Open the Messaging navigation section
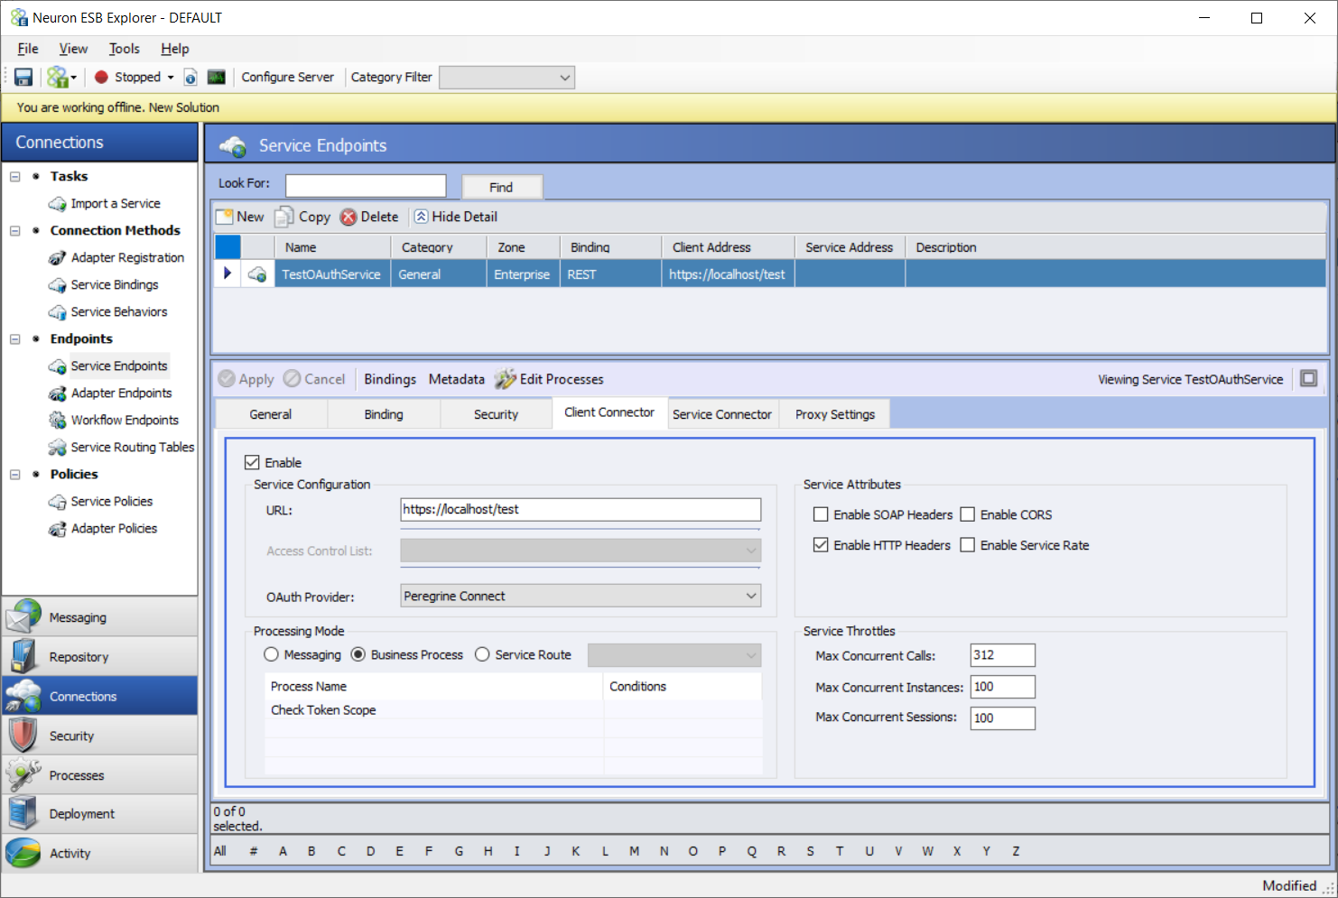Image resolution: width=1338 pixels, height=898 pixels. 99,617
